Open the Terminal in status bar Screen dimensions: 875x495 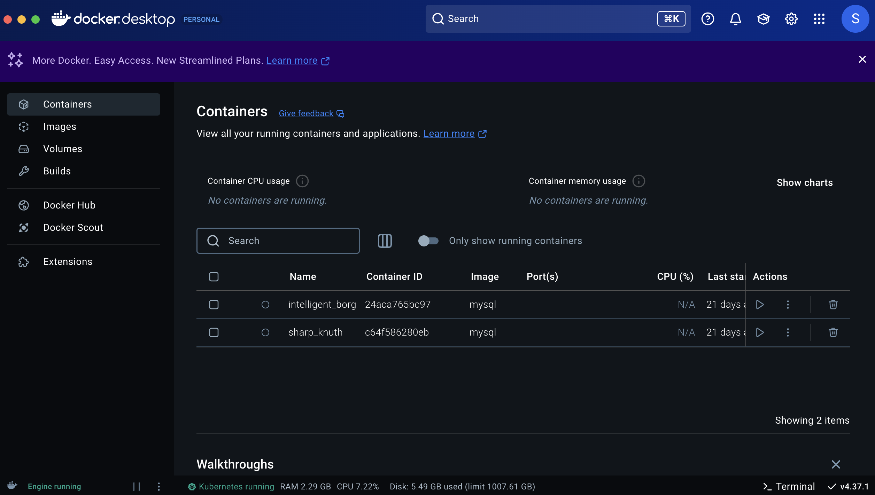pyautogui.click(x=789, y=487)
